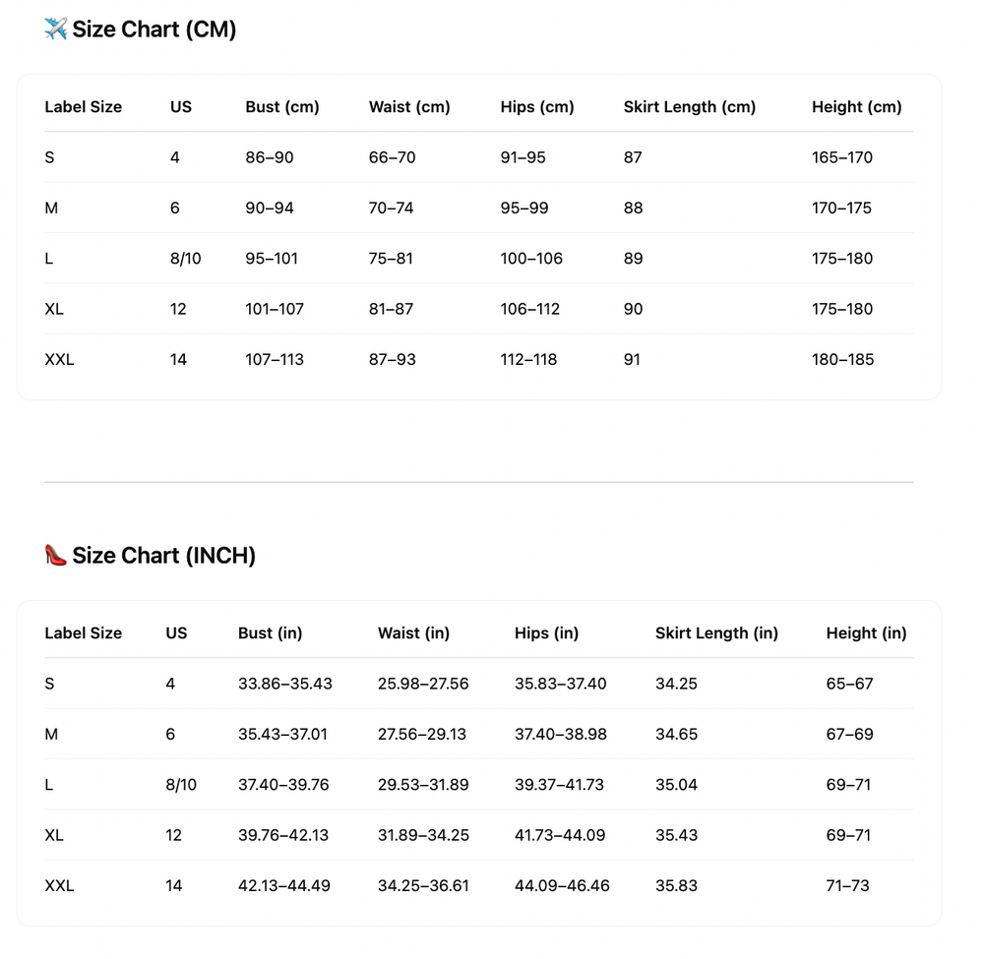This screenshot has height=959, width=984.
Task: Click skirt length 35.04 in inch chart
Action: click(677, 785)
